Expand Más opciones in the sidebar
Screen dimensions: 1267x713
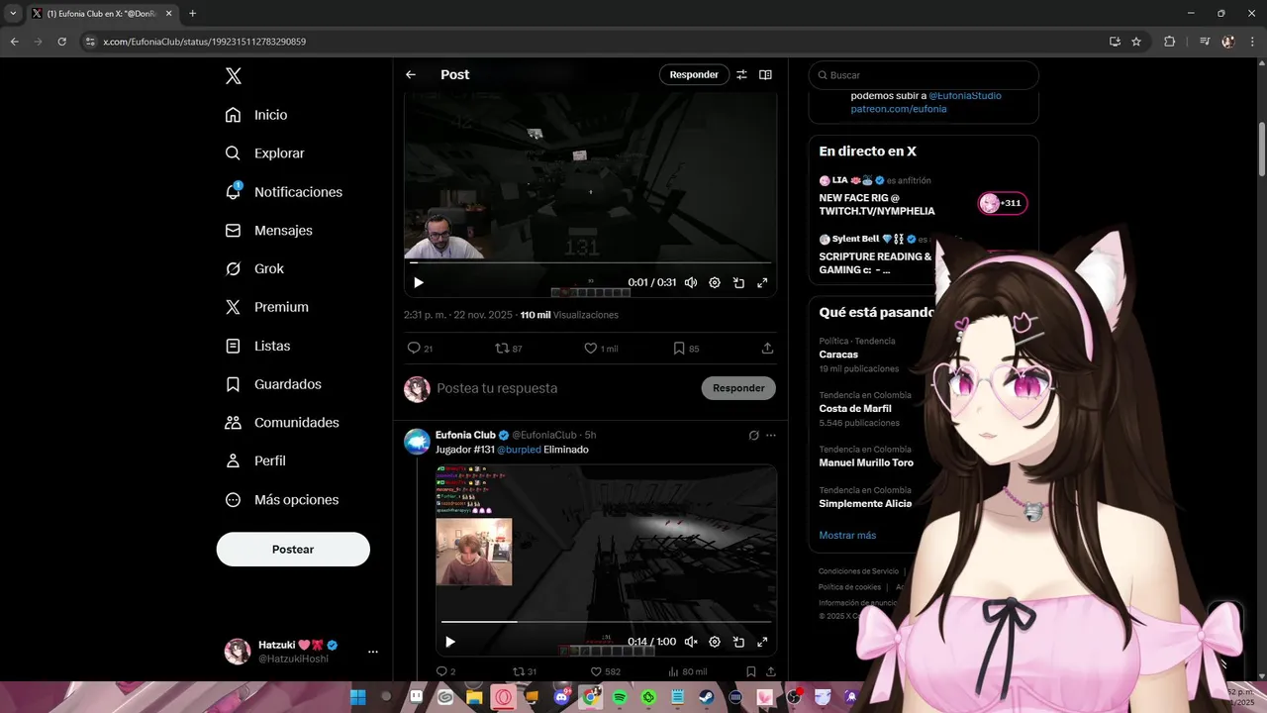coord(282,500)
